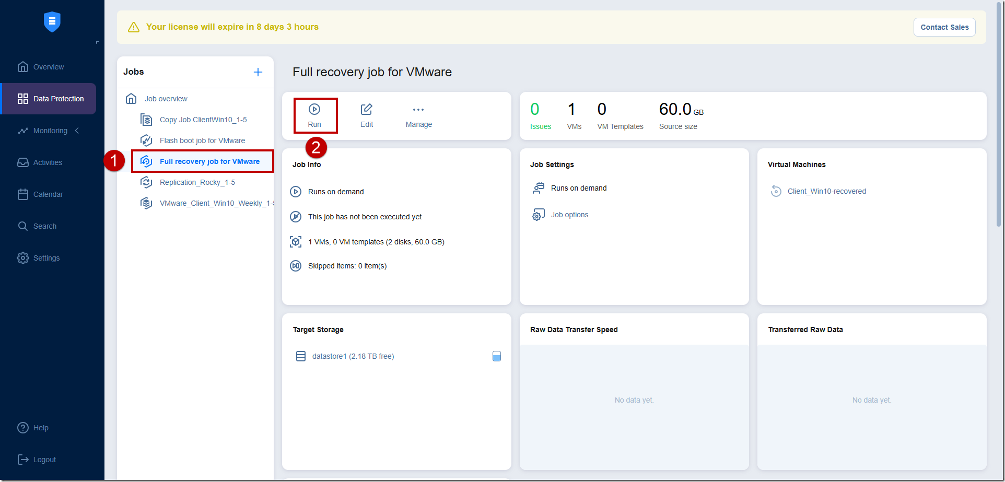Click the Overview home icon in the sidebar
The width and height of the screenshot is (1005, 482).
[x=23, y=67]
